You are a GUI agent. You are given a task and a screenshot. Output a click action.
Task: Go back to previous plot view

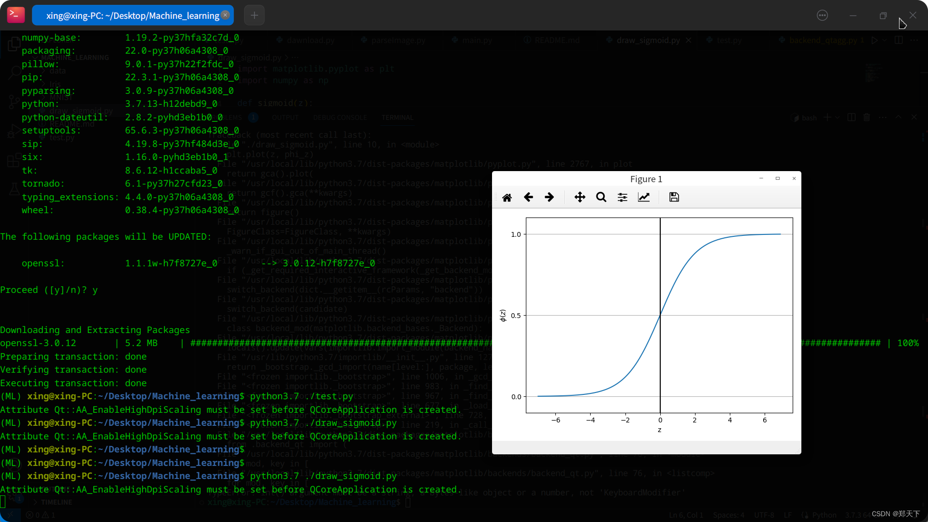click(x=528, y=197)
